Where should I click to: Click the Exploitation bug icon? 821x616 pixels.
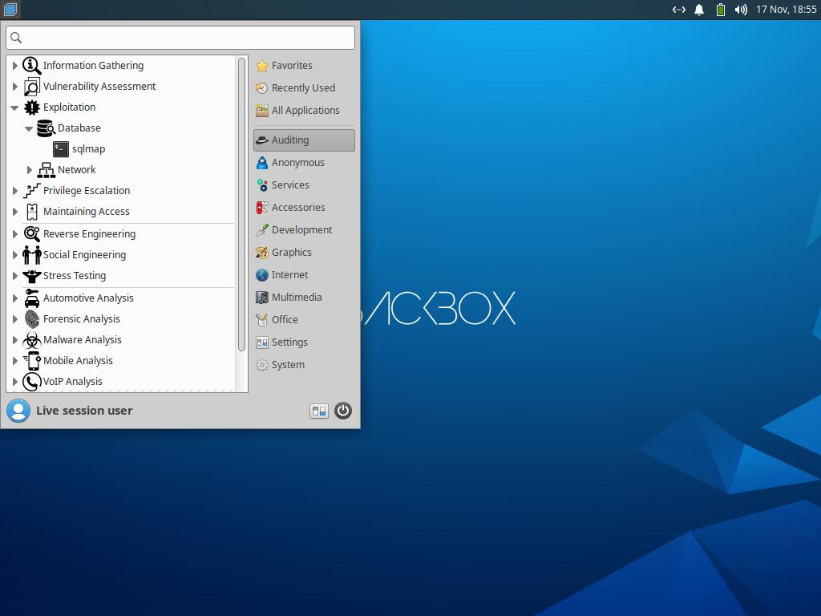pos(31,107)
